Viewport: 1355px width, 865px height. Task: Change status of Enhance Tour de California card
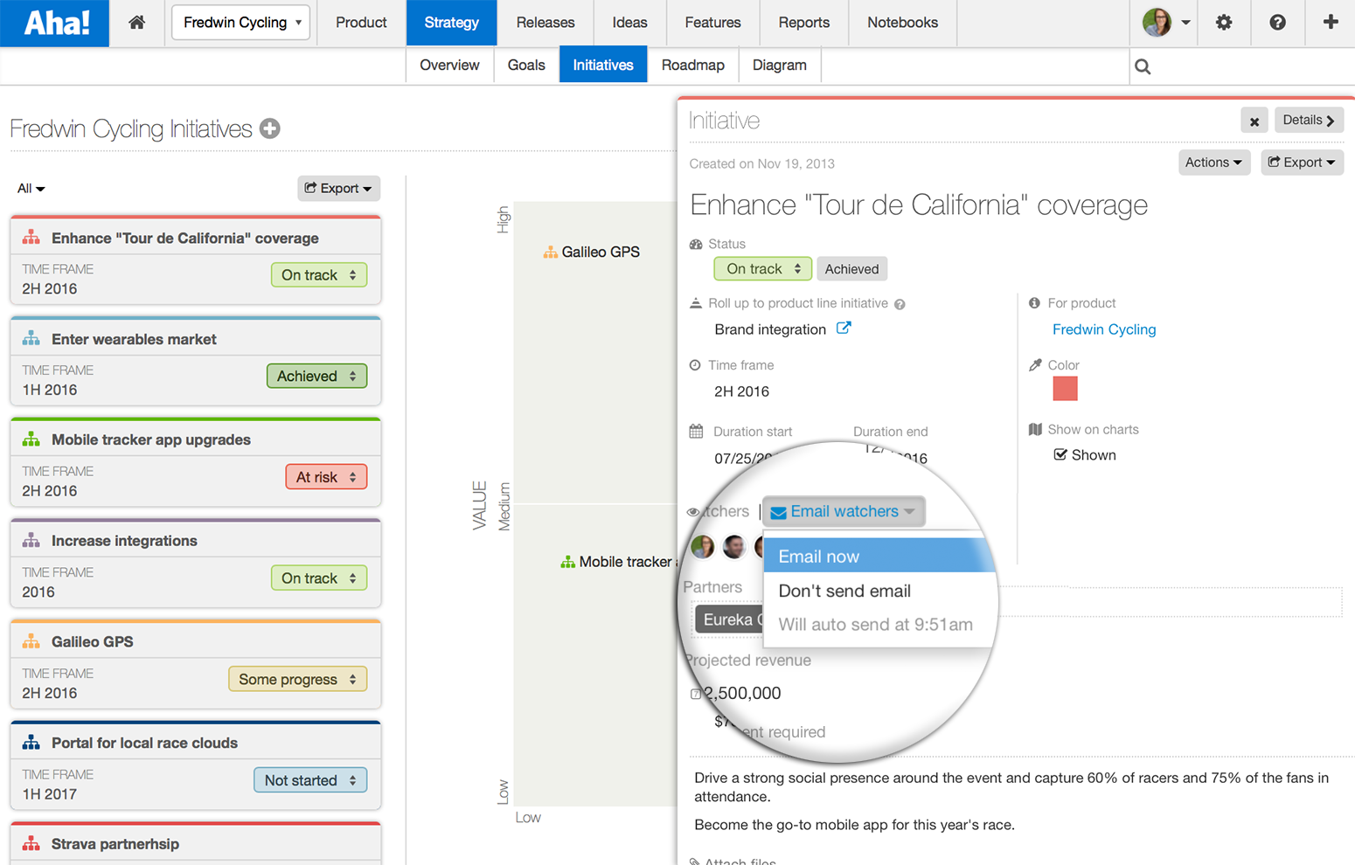[319, 275]
